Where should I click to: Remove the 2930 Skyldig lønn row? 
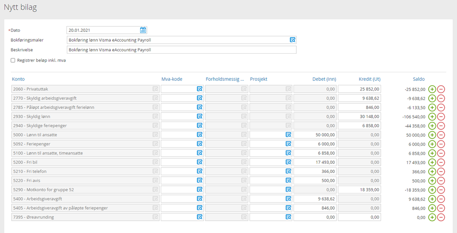tap(441, 116)
